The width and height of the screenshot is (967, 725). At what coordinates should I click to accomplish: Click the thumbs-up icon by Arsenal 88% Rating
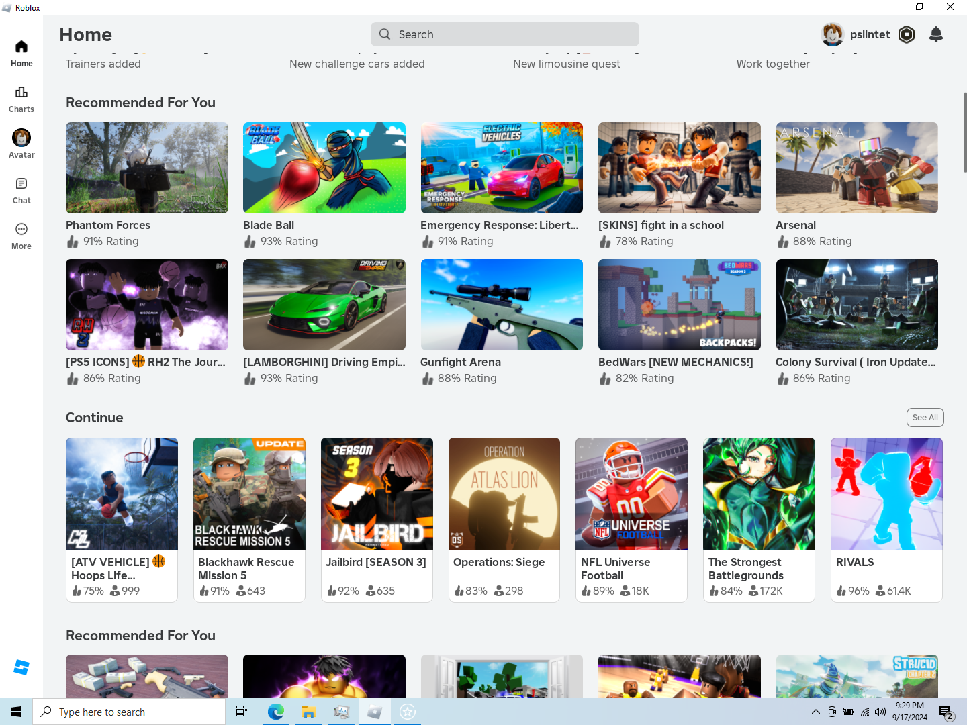783,242
